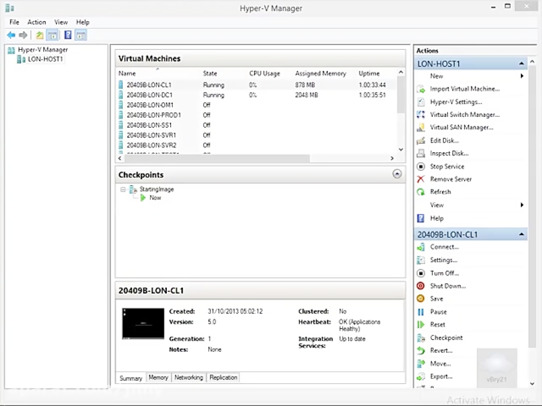Screen dimensions: 542x406
Task: Collapse the Checkpoints panel
Action: pyautogui.click(x=397, y=174)
